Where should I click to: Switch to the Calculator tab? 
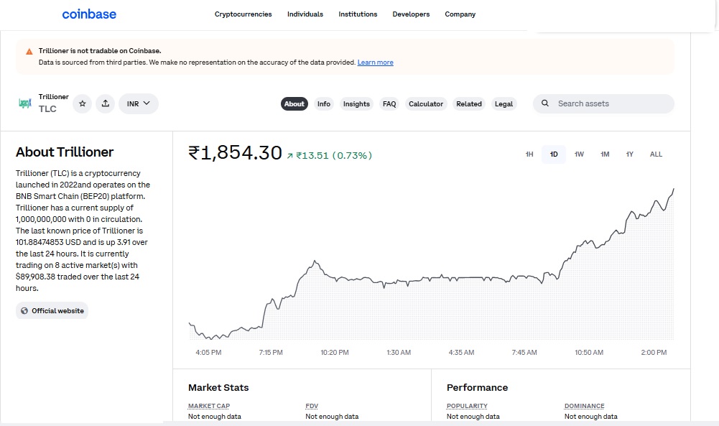tap(426, 104)
